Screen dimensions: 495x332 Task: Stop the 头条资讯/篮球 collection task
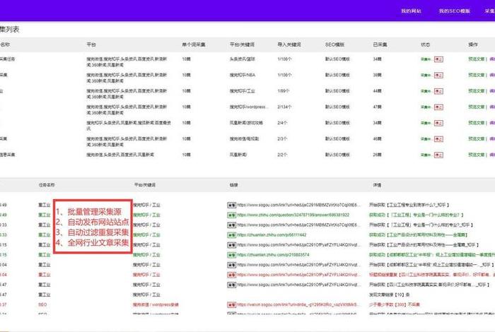pos(438,59)
